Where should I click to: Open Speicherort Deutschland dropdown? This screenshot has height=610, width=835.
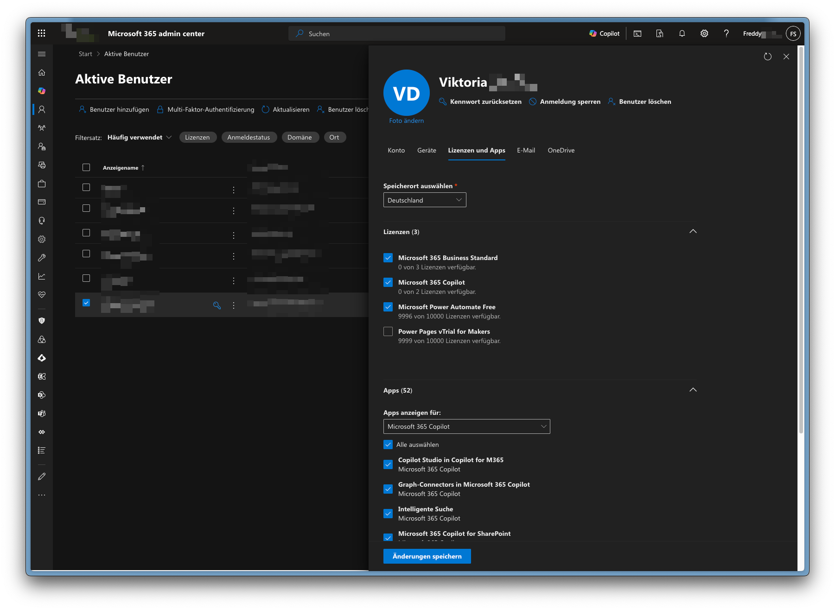click(425, 200)
